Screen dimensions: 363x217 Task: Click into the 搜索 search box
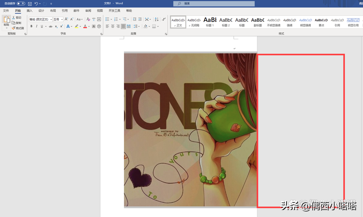pos(214,4)
